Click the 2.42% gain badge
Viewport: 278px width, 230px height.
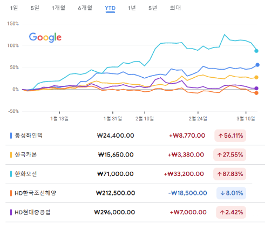pos(231,212)
